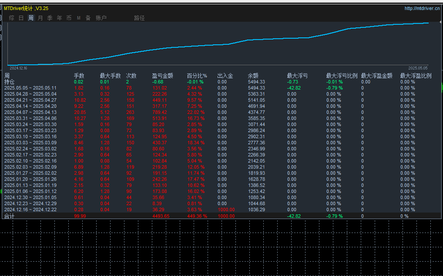Open the 币 currency tab
The image size is (443, 276).
(x=69, y=18)
